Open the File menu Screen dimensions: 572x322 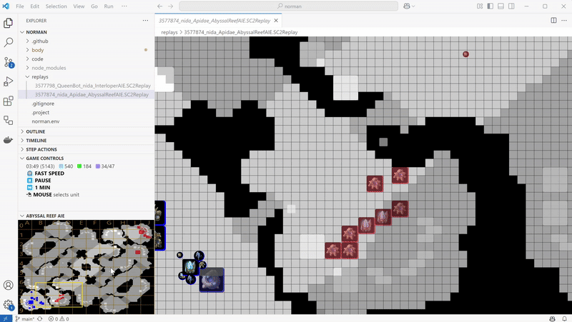coord(20,6)
